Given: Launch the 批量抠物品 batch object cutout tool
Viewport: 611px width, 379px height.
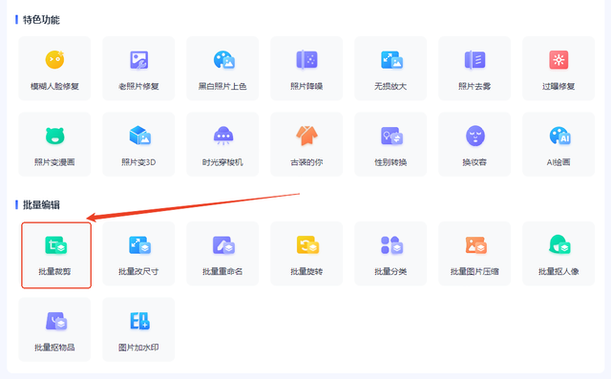Looking at the screenshot, I should tap(54, 329).
